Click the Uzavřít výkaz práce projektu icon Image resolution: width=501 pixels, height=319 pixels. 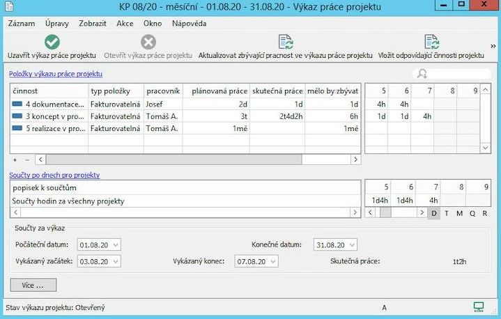(x=52, y=42)
